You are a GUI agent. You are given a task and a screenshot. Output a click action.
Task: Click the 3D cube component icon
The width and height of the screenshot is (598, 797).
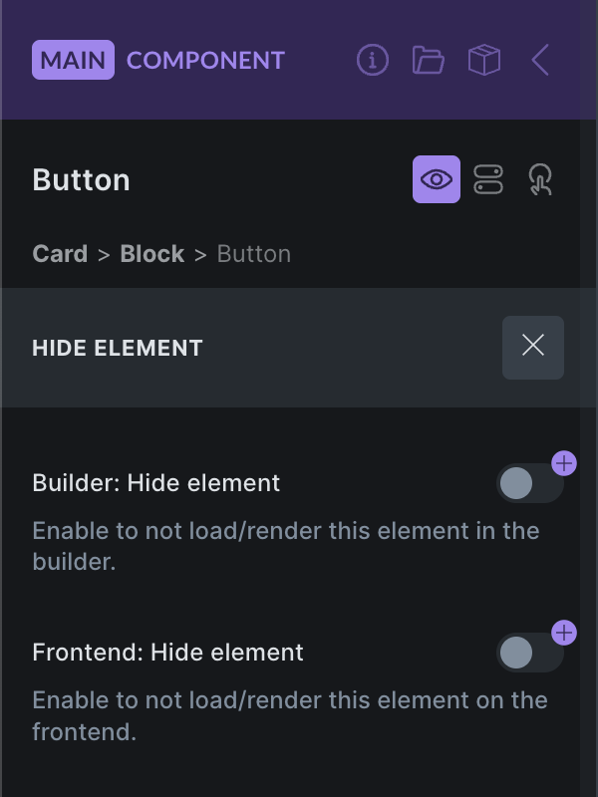click(x=484, y=60)
